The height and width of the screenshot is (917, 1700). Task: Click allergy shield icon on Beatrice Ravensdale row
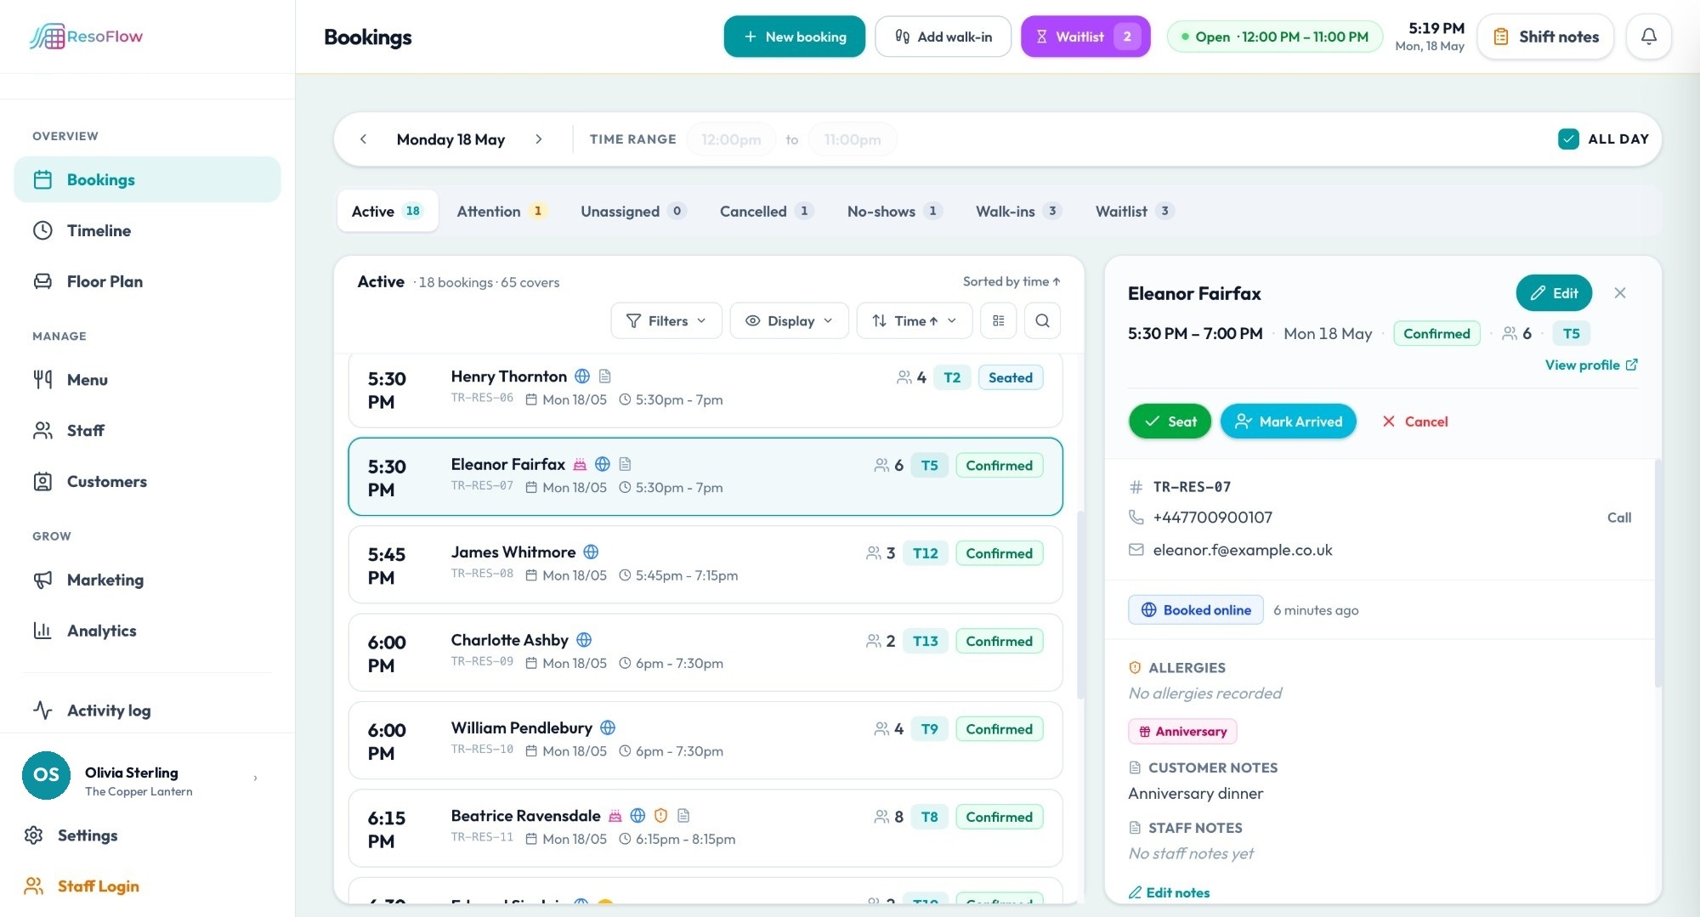[x=660, y=816]
